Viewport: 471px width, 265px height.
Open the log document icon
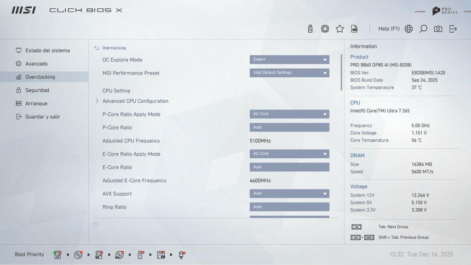tap(355, 29)
